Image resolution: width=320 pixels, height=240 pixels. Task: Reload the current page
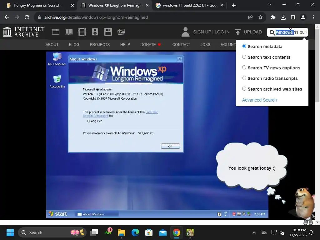[x=27, y=17]
